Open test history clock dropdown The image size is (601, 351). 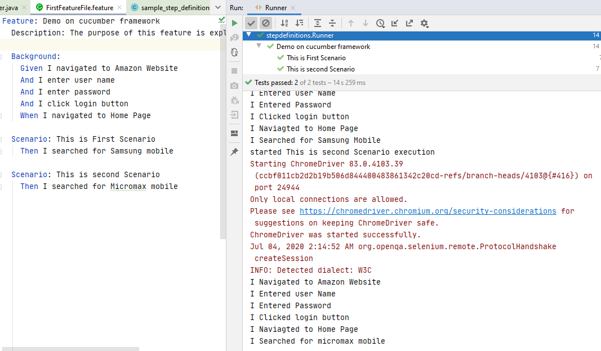pos(380,24)
